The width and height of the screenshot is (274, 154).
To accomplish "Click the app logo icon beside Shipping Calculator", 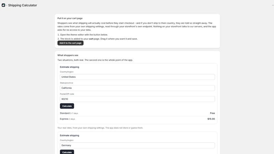I will (x=3, y=5).
